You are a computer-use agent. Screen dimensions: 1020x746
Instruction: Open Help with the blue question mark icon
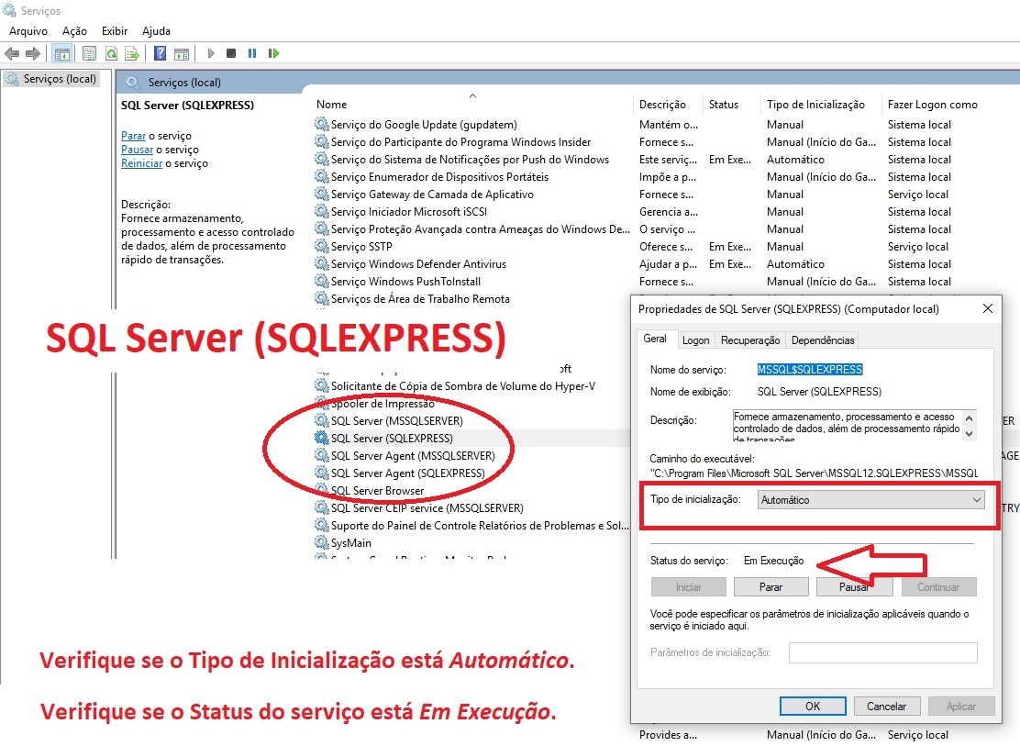(x=160, y=53)
